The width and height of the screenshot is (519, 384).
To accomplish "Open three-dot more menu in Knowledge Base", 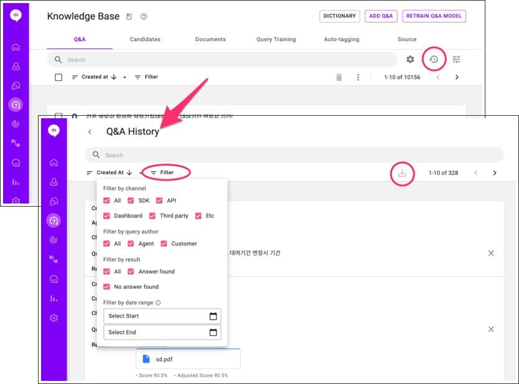I will (358, 77).
